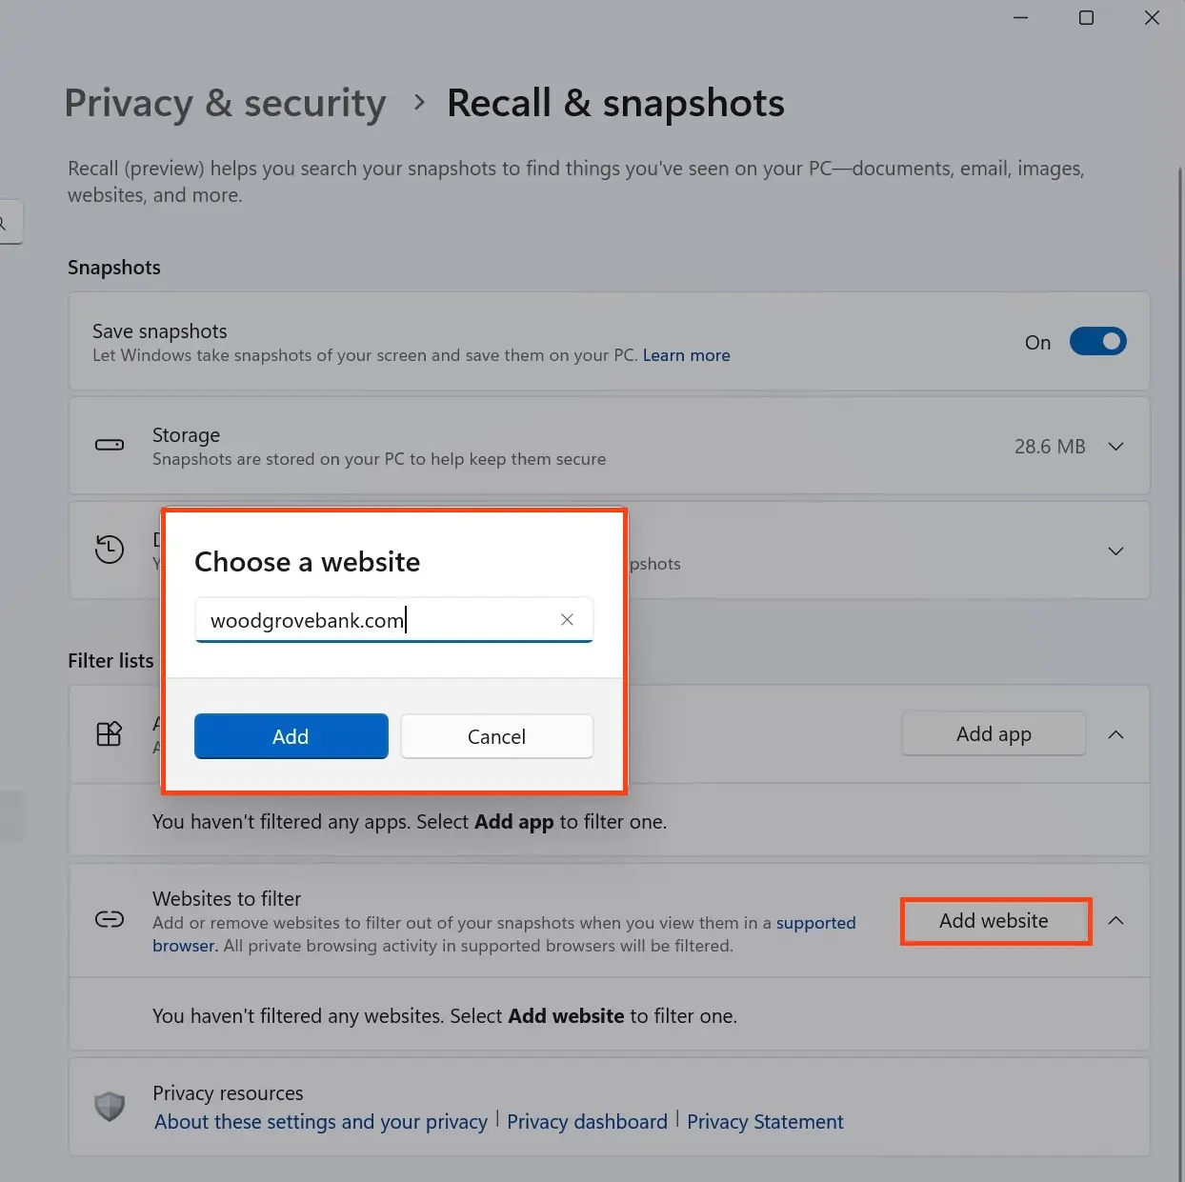This screenshot has height=1182, width=1185.
Task: Expand the delete snapshots row chevron
Action: 1116,551
